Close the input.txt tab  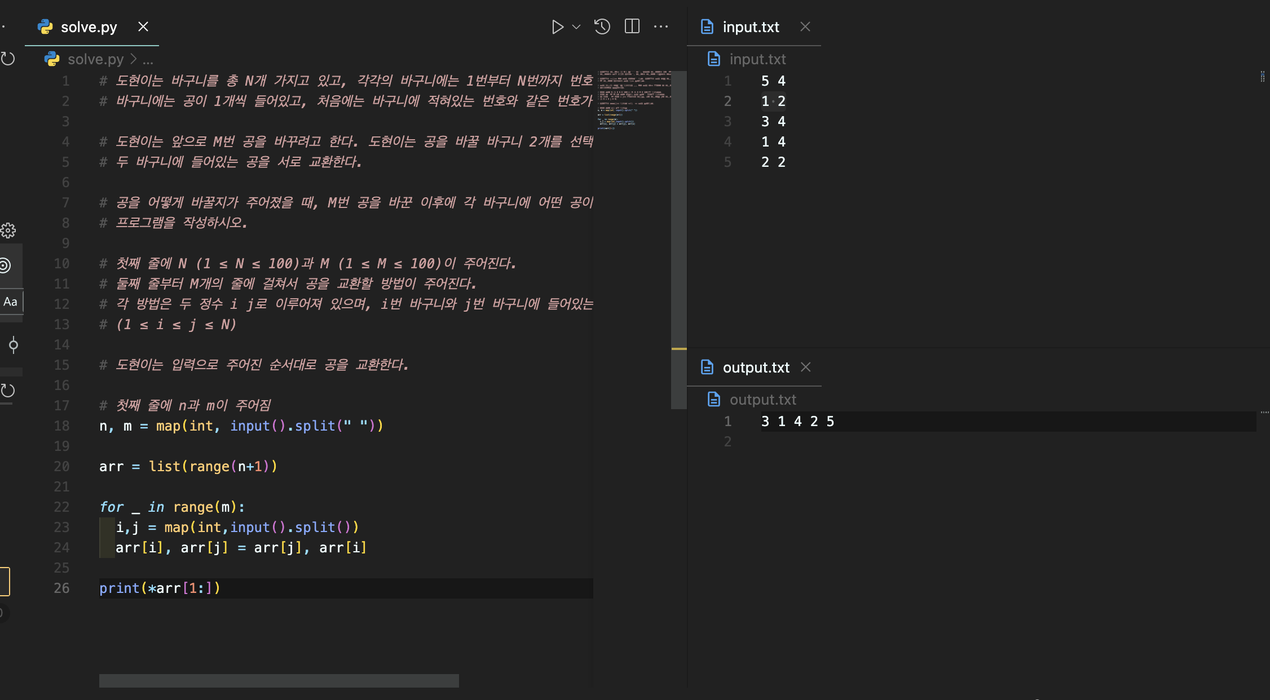click(805, 27)
